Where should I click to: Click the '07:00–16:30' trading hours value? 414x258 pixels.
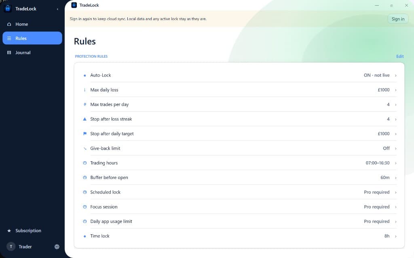tap(378, 163)
